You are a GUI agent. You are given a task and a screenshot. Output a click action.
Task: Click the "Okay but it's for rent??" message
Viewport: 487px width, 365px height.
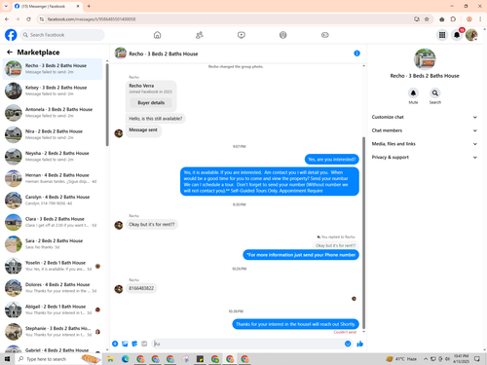pos(152,225)
